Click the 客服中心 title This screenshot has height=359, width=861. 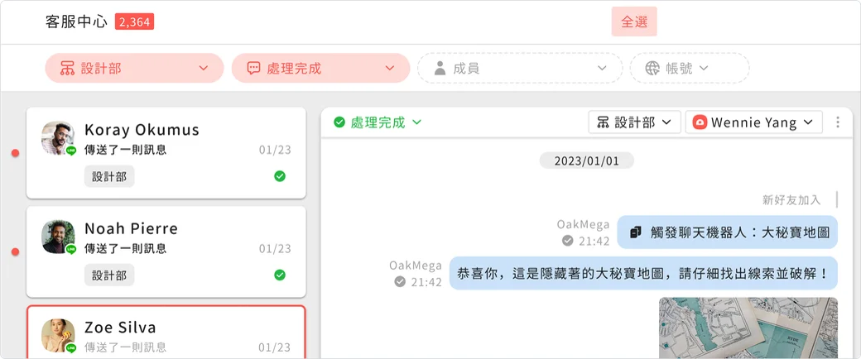[x=76, y=22]
